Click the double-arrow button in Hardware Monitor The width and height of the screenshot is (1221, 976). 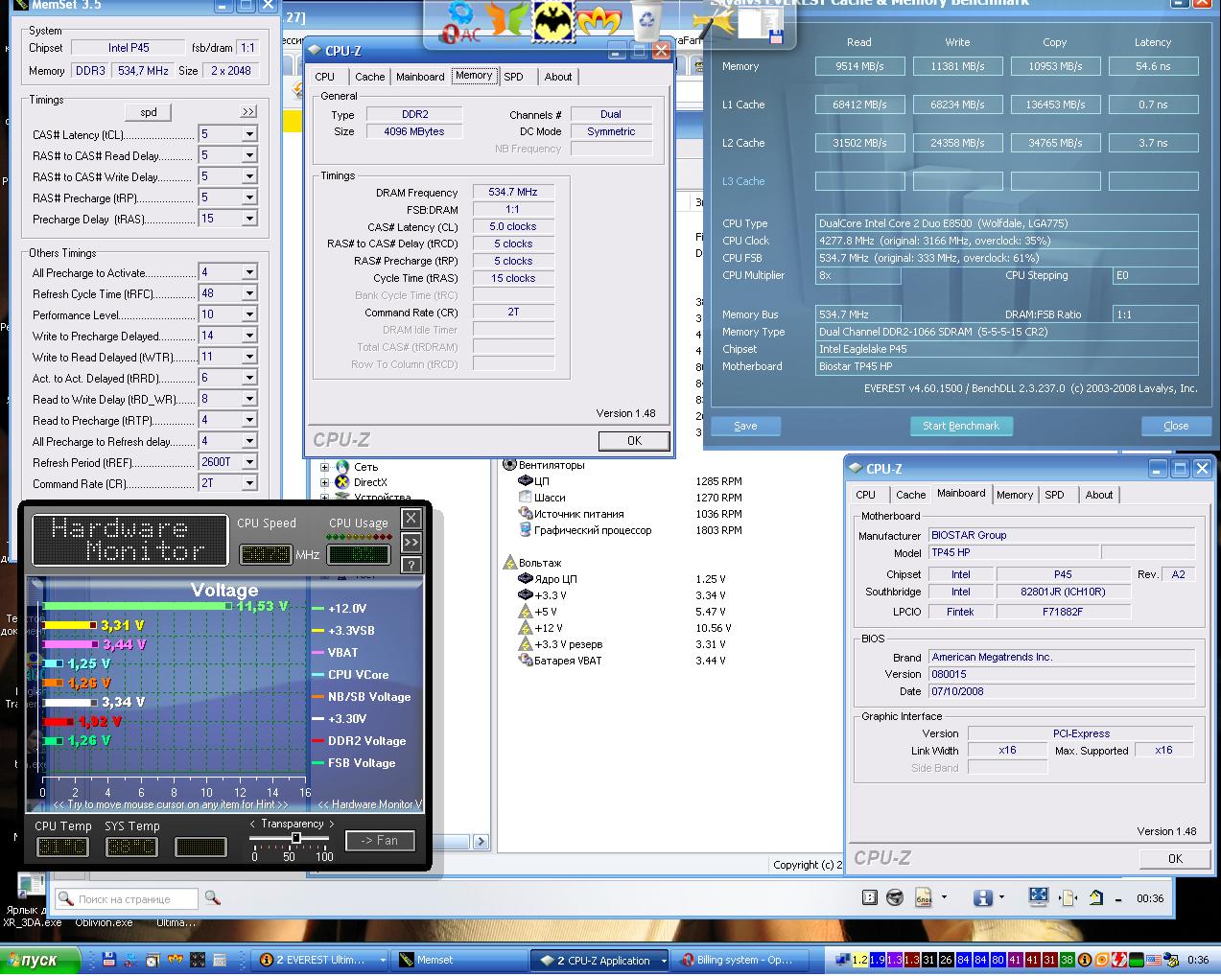411,542
